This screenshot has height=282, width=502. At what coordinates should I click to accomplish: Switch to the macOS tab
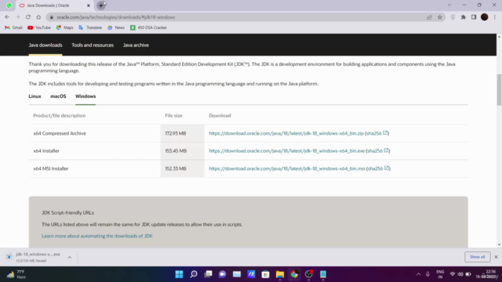(58, 96)
